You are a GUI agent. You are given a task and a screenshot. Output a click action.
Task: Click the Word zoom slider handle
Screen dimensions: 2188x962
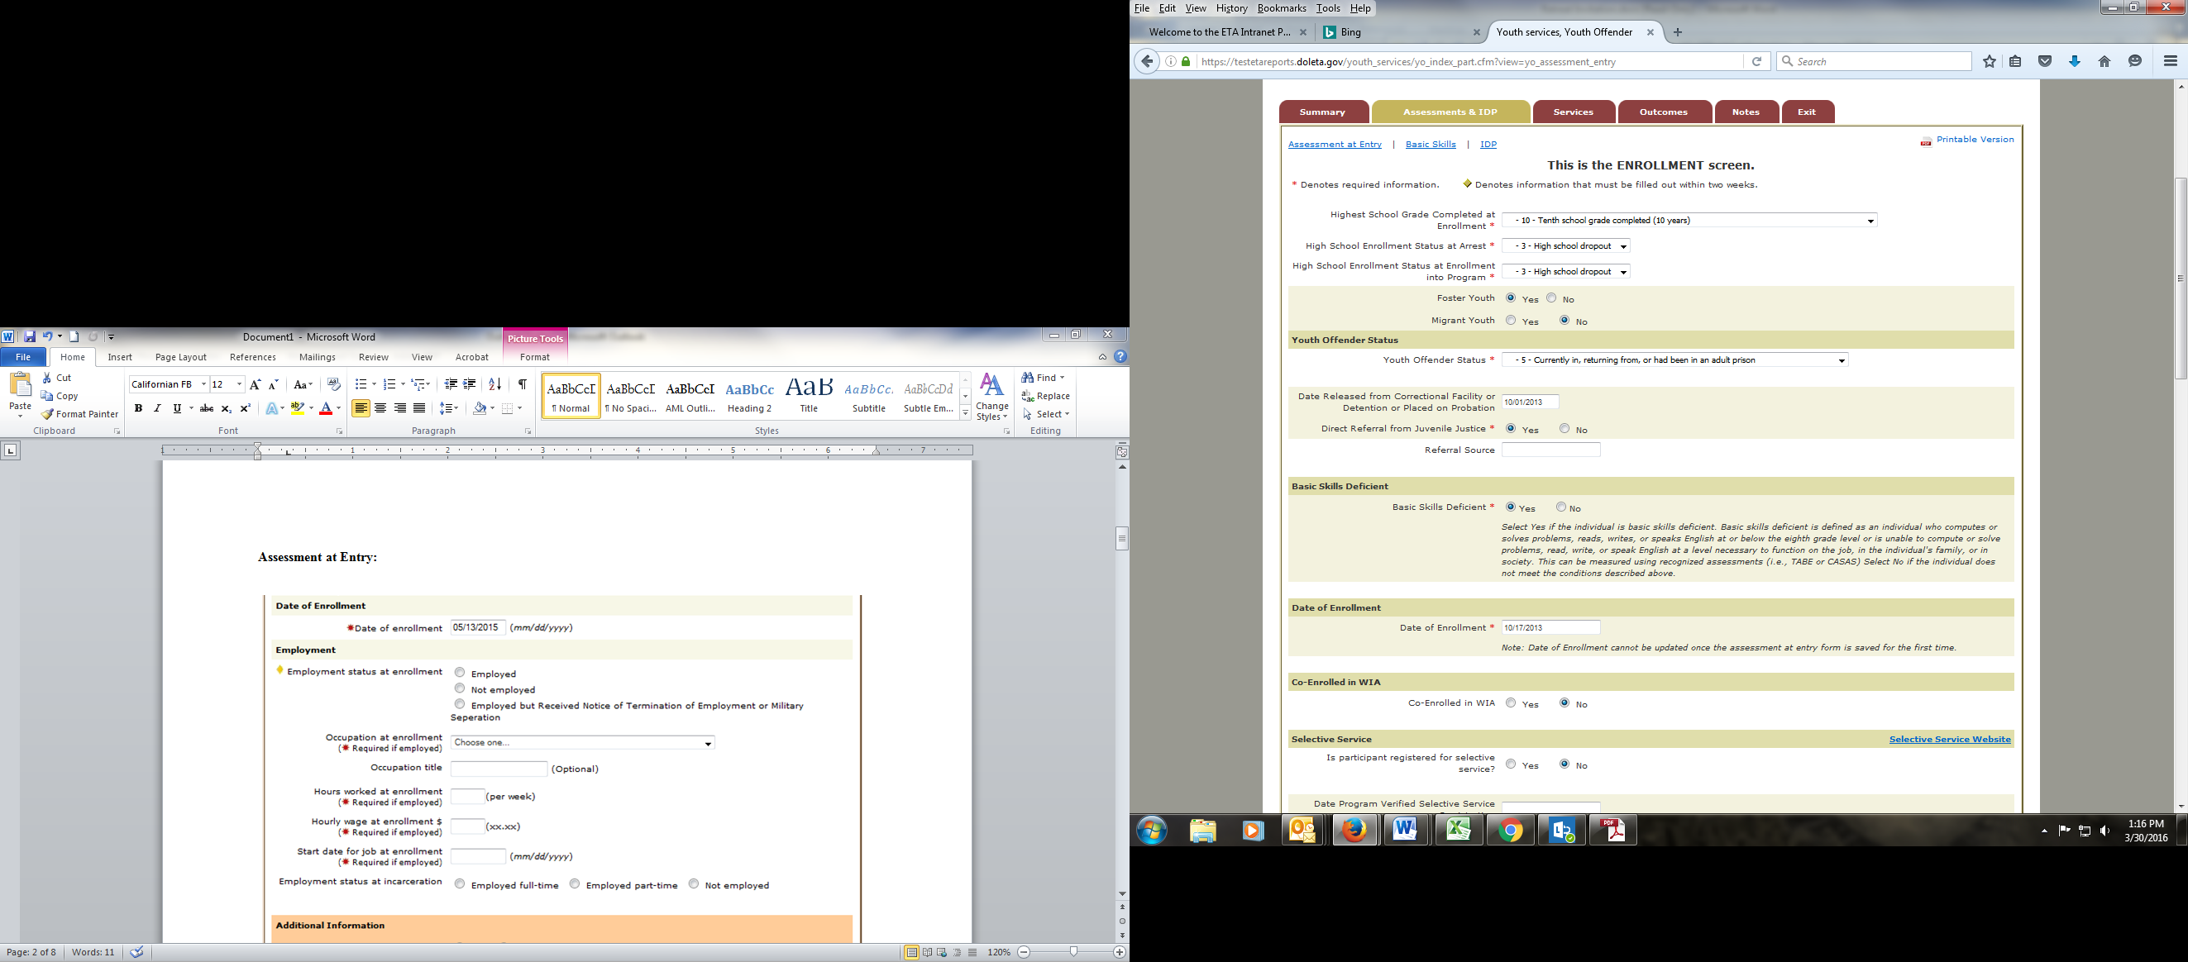tap(1073, 952)
